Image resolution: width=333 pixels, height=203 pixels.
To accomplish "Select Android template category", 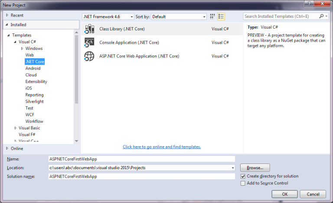I will pos(33,68).
